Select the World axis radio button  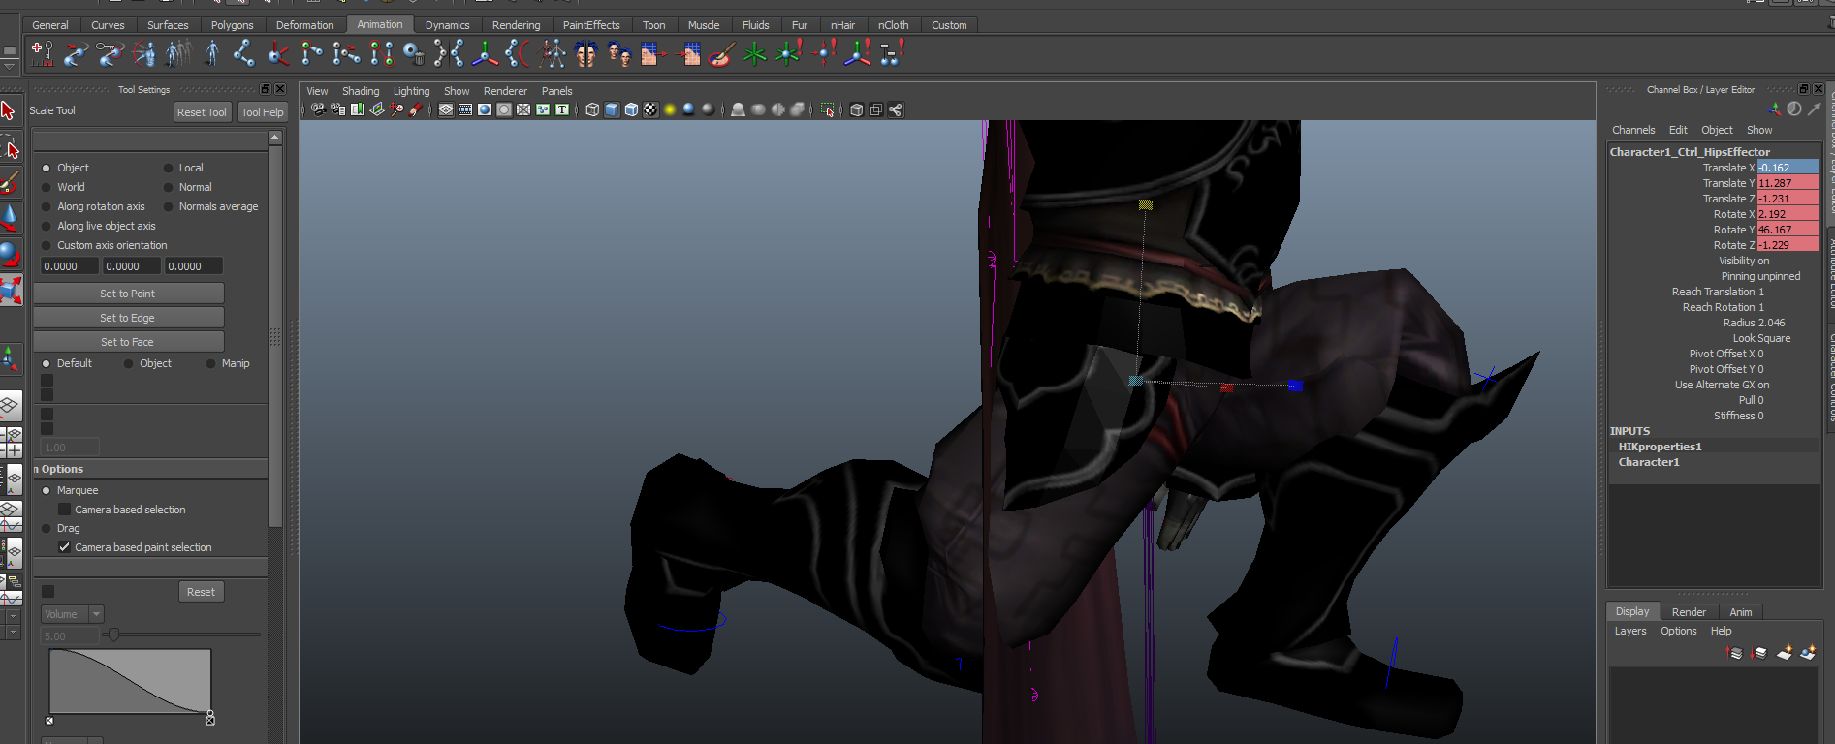[46, 187]
